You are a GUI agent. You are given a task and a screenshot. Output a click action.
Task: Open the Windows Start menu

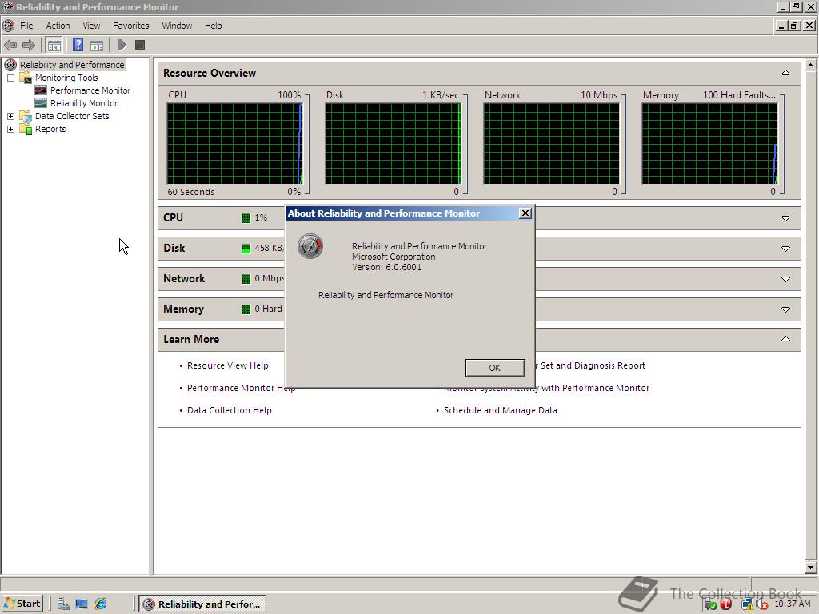22,604
